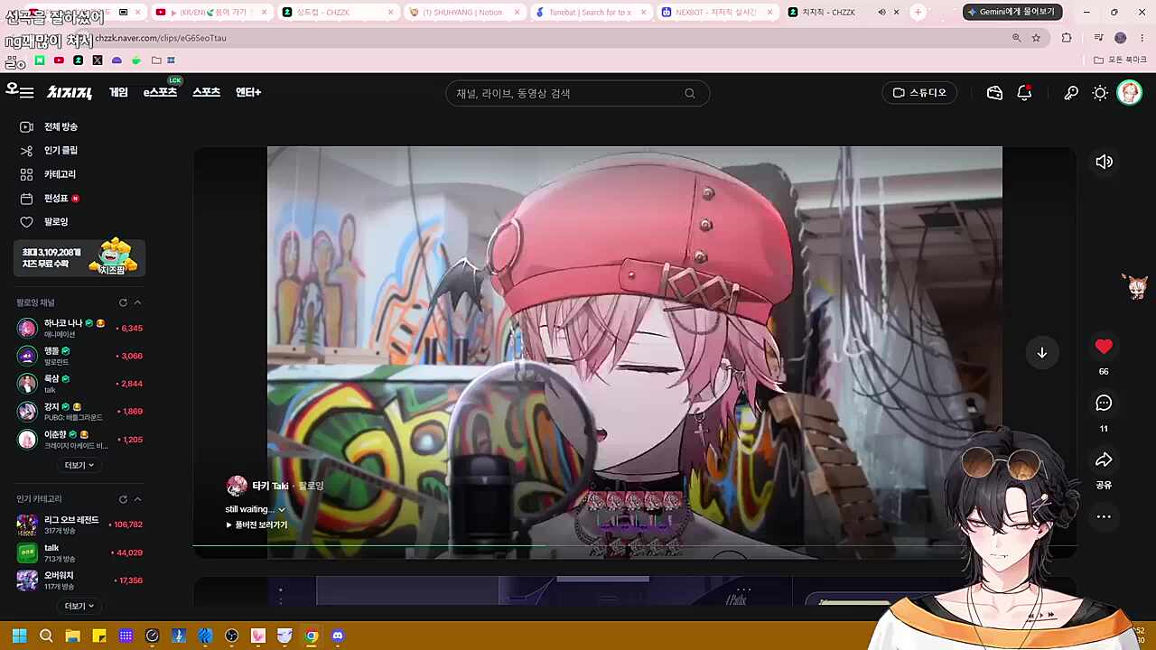This screenshot has height=650, width=1156.
Task: Open the 스포츠 tab
Action: click(x=206, y=93)
